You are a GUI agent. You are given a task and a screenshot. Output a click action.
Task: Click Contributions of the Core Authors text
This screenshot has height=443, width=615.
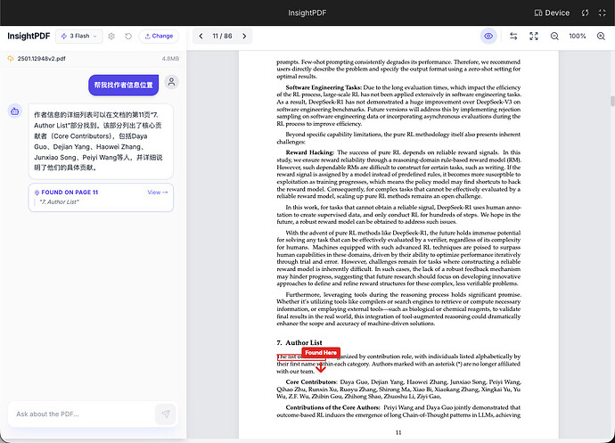pos(333,407)
